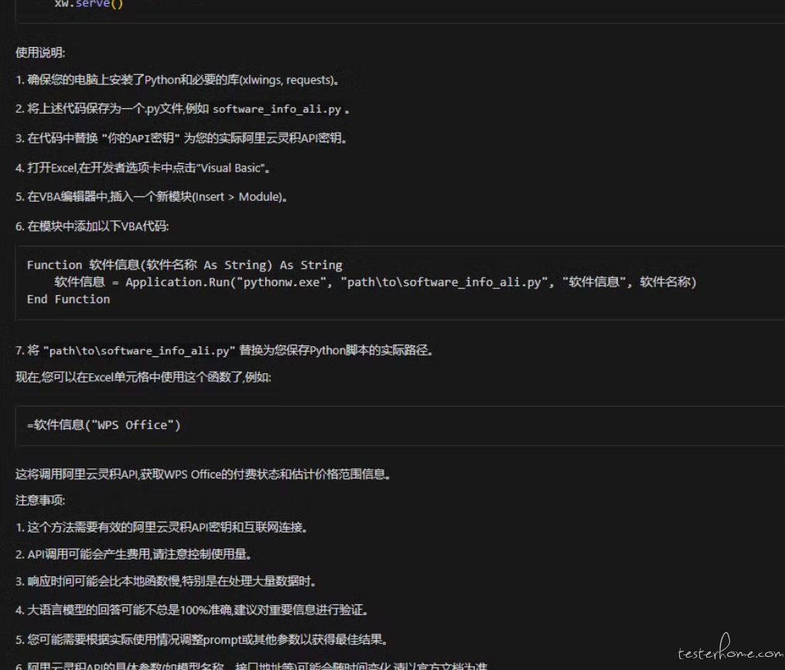Click step 7 about replacing the script path
The height and width of the screenshot is (670, 785).
pos(224,350)
